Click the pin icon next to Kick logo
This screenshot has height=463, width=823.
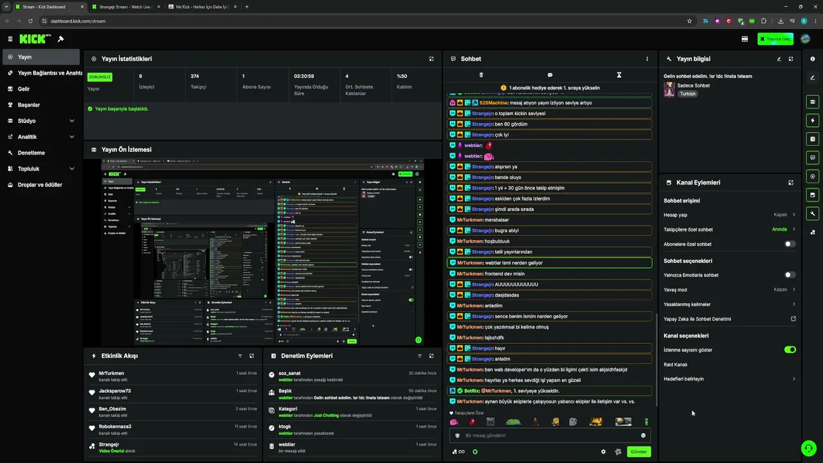coord(60,39)
